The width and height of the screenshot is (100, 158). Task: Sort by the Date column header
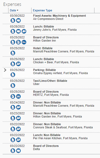tap(13, 10)
